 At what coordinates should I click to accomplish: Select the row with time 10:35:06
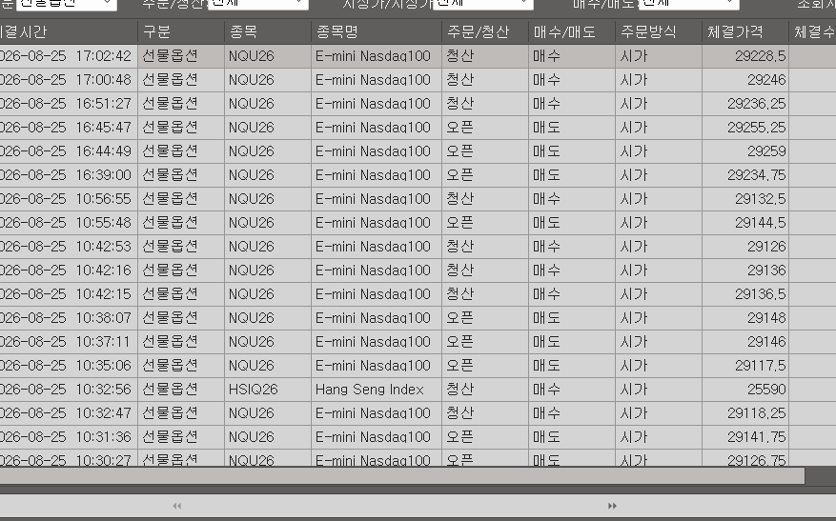click(418, 366)
